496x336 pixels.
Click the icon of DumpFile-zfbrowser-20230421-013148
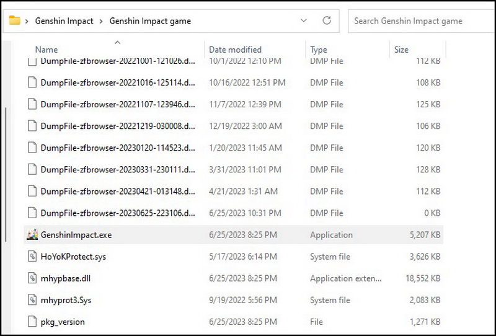coord(32,191)
